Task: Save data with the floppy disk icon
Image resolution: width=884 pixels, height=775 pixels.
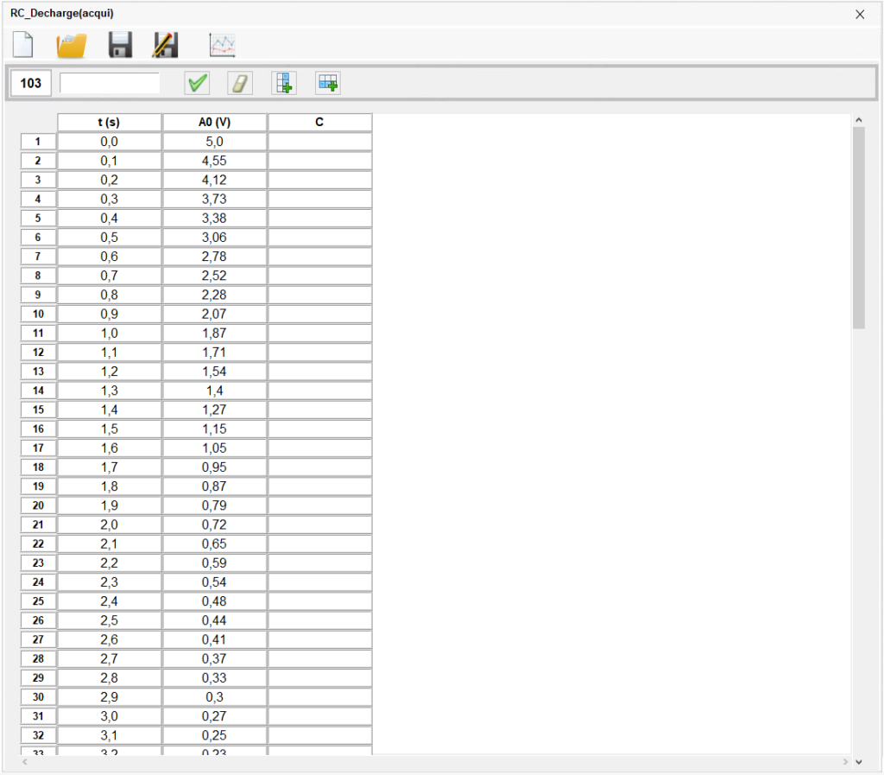Action: [120, 44]
